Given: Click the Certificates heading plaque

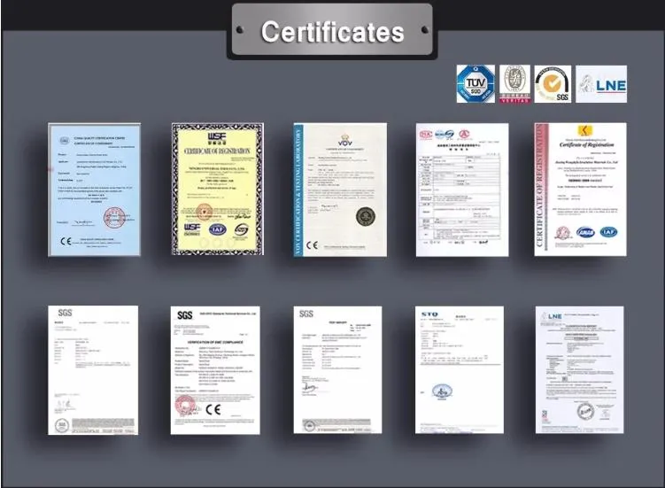Looking at the screenshot, I should [x=332, y=30].
